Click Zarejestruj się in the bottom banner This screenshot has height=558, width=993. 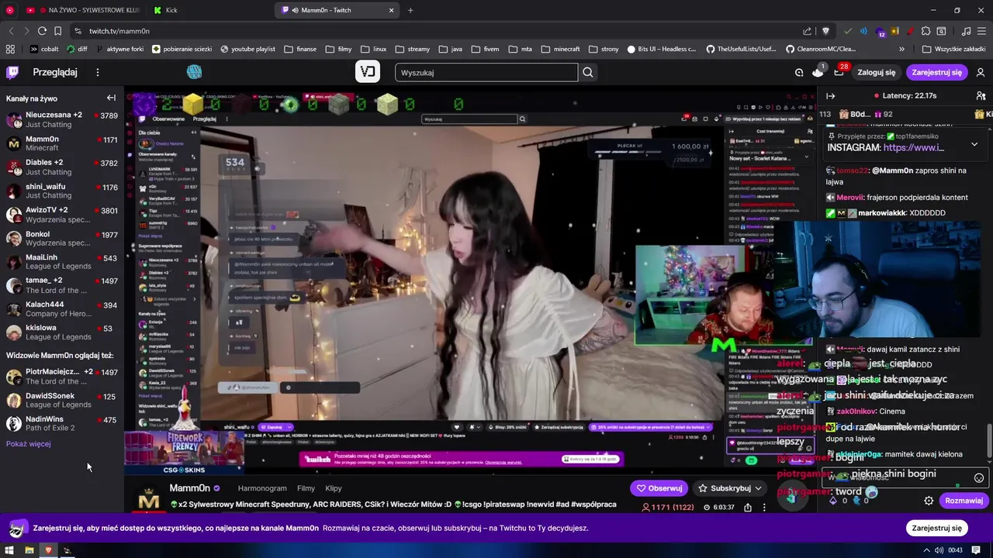click(x=936, y=528)
